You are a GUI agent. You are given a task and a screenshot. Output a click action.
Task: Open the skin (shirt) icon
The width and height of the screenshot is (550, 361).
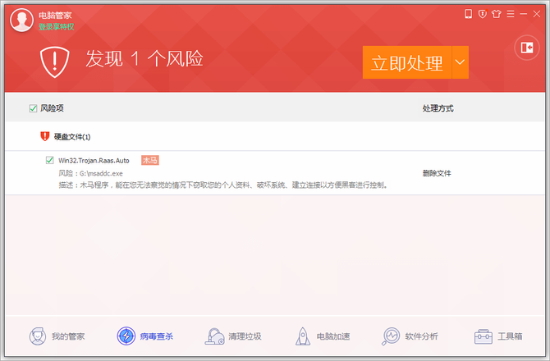tap(497, 14)
